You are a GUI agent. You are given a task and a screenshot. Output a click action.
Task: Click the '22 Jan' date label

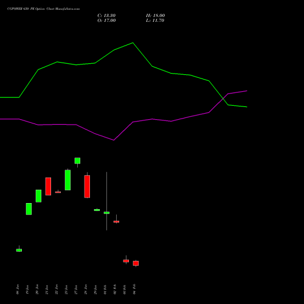click(57, 289)
